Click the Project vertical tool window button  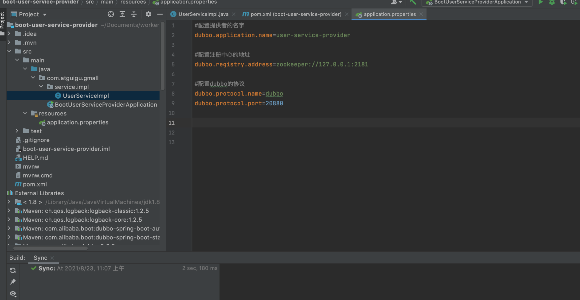coord(2,21)
